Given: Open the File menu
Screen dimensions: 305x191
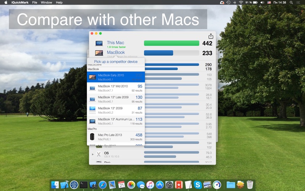Looking at the screenshot, I should click(35, 3).
